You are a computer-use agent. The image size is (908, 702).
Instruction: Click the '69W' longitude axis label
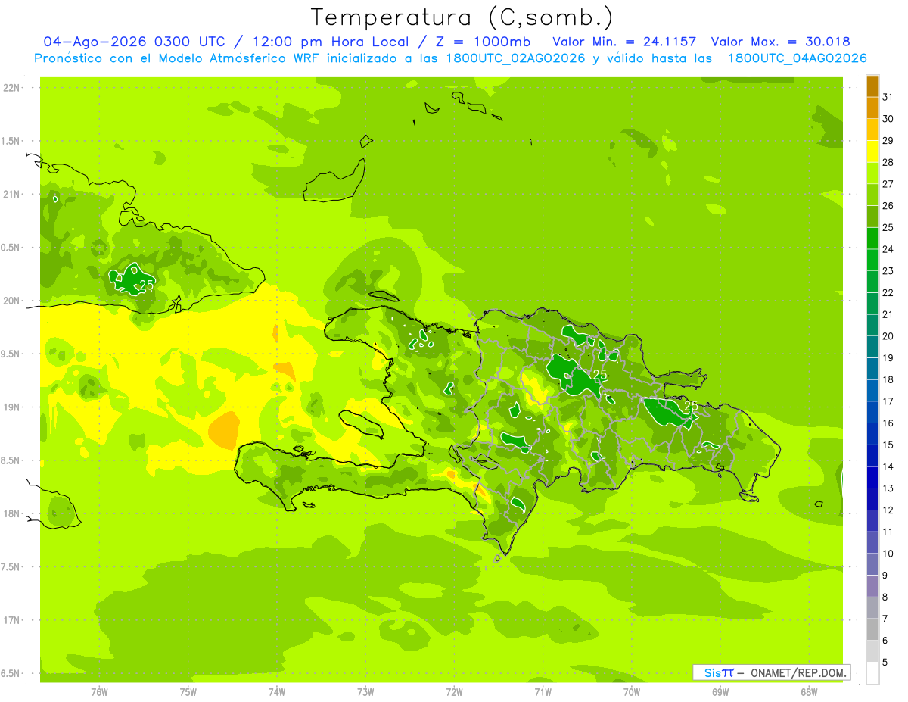point(720,691)
